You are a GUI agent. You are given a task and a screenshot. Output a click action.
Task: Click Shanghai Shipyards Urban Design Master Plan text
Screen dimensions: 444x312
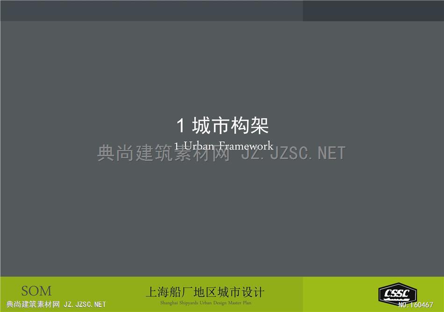pos(205,303)
